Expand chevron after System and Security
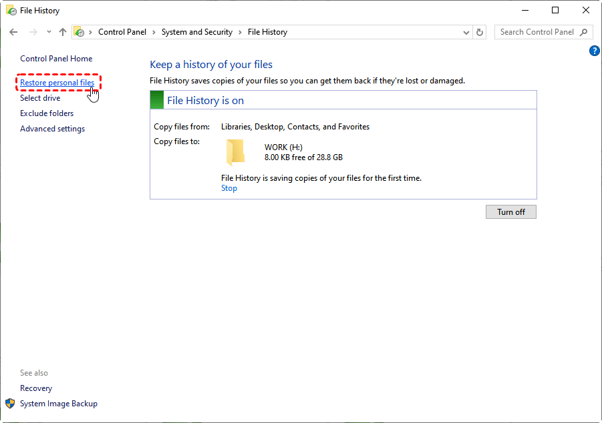 (x=240, y=32)
